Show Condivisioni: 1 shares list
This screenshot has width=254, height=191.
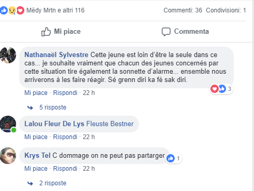pos(226,10)
